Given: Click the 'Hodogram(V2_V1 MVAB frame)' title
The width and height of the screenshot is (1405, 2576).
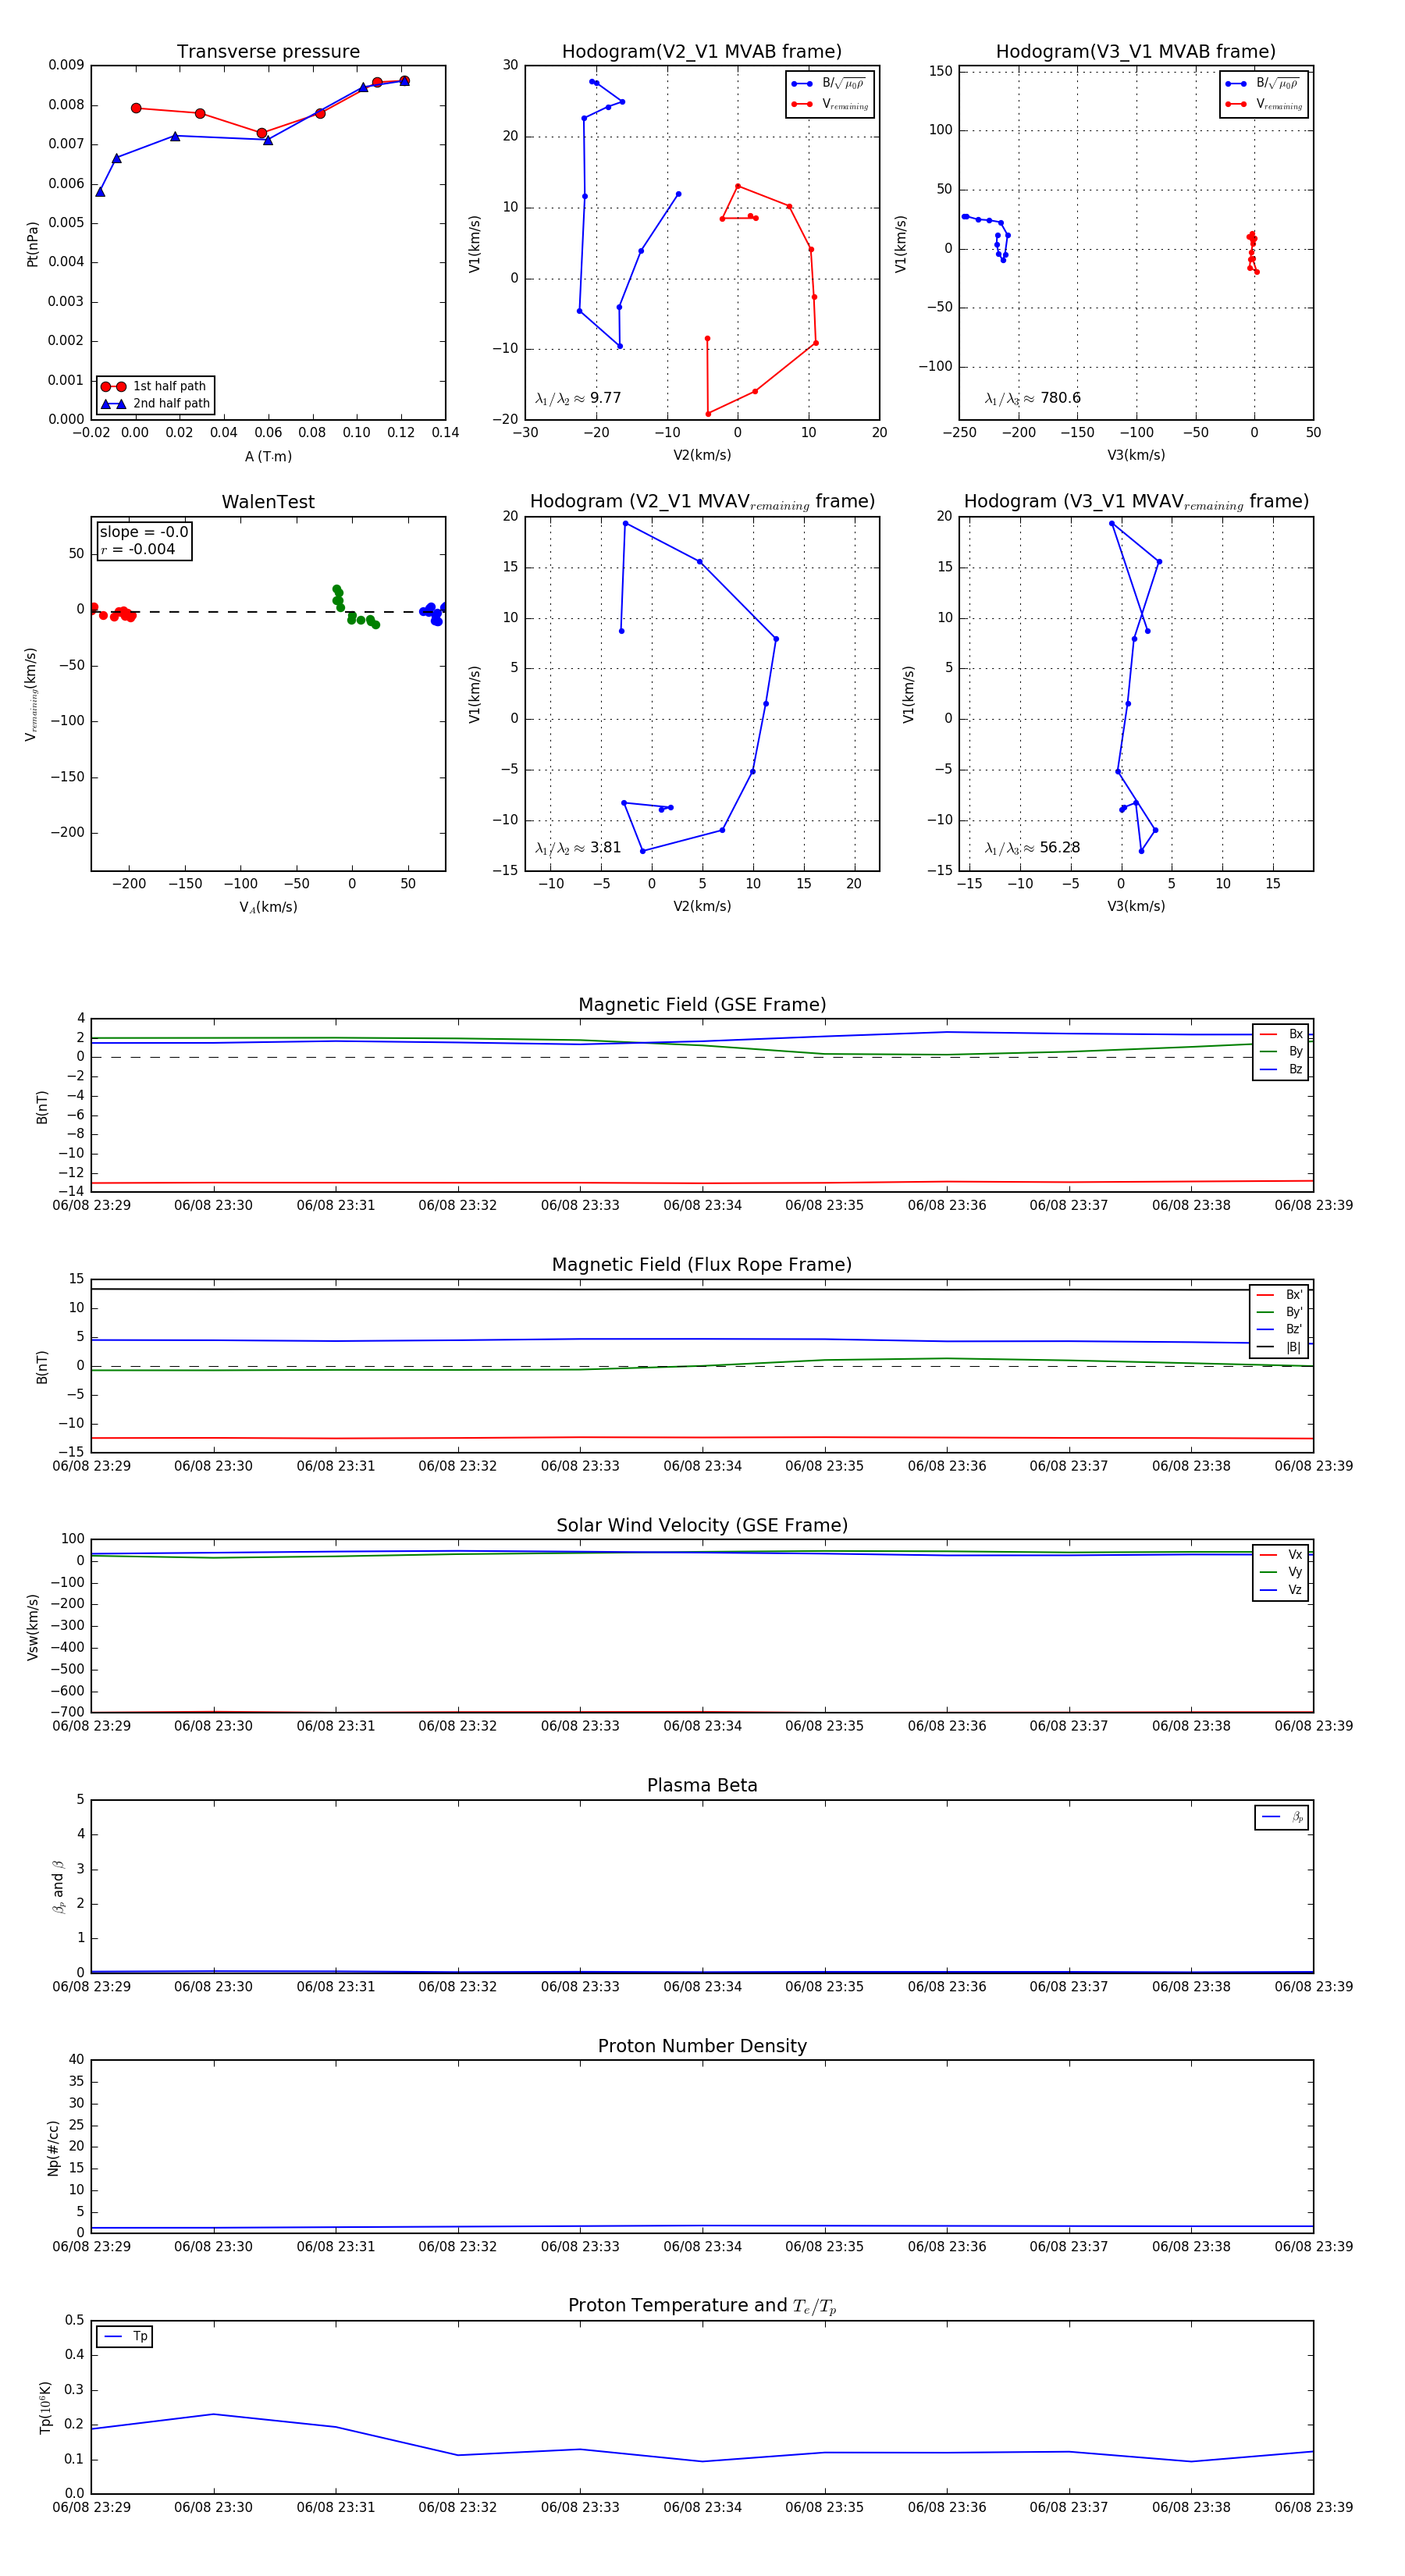Looking at the screenshot, I should [702, 52].
